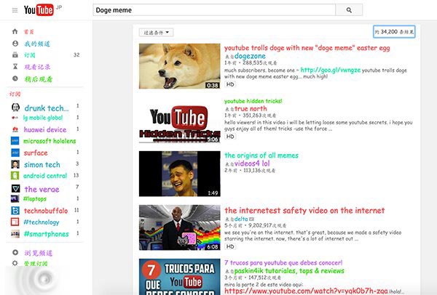437x295 pixels.
Task: Open android central subscription
Action: 45,176
